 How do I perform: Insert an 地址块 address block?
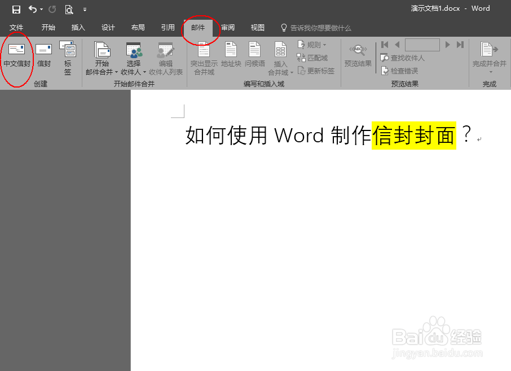pos(231,55)
